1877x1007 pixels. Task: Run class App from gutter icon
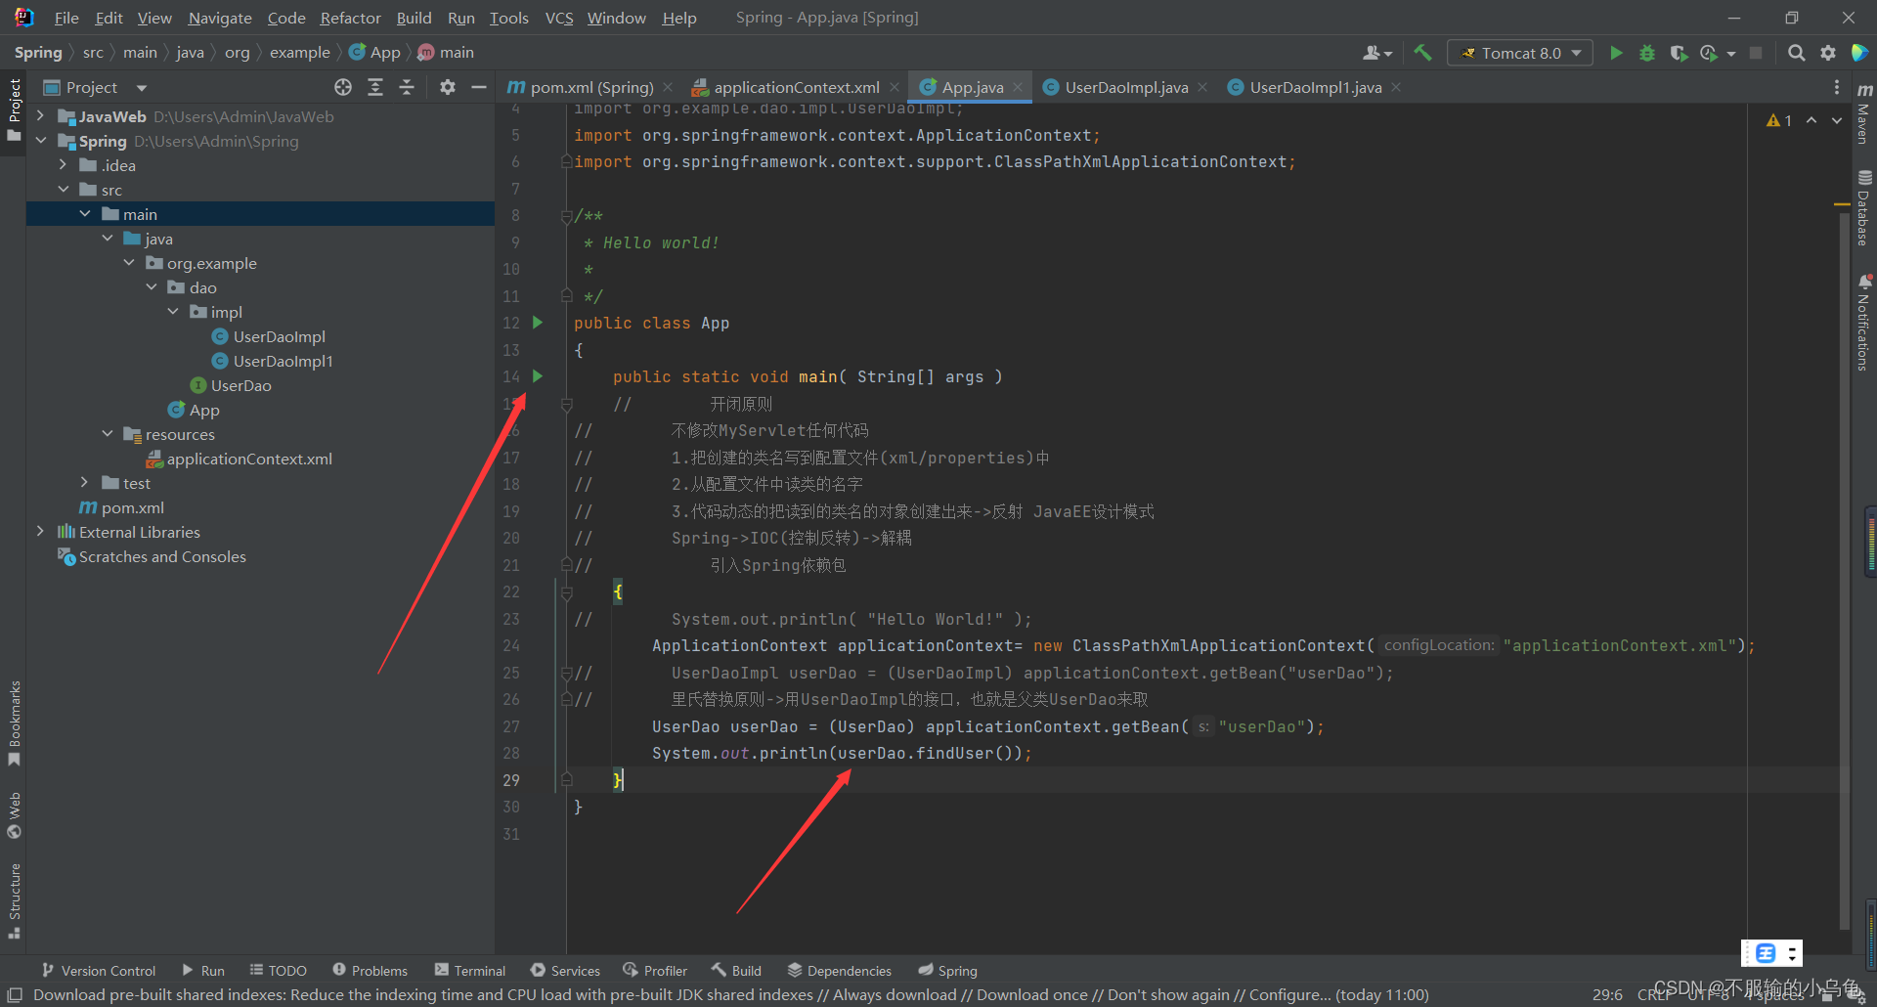[x=537, y=322]
